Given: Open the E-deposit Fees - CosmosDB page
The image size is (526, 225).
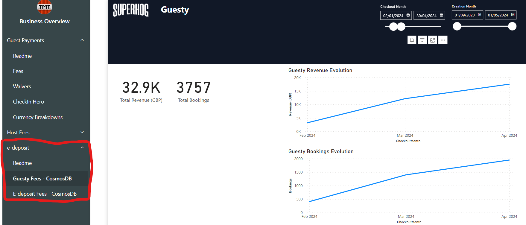Looking at the screenshot, I should [45, 194].
